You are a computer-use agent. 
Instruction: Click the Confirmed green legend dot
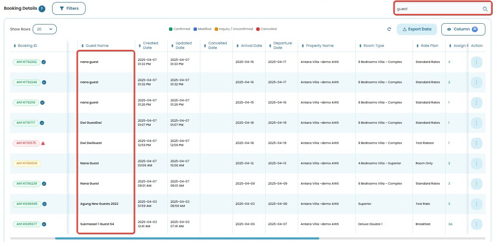(x=170, y=29)
